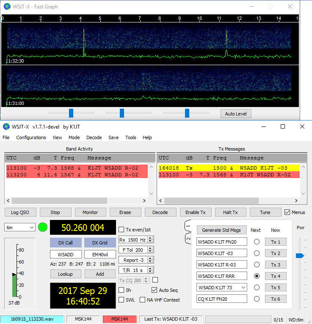Open the Mode menu

point(74,137)
